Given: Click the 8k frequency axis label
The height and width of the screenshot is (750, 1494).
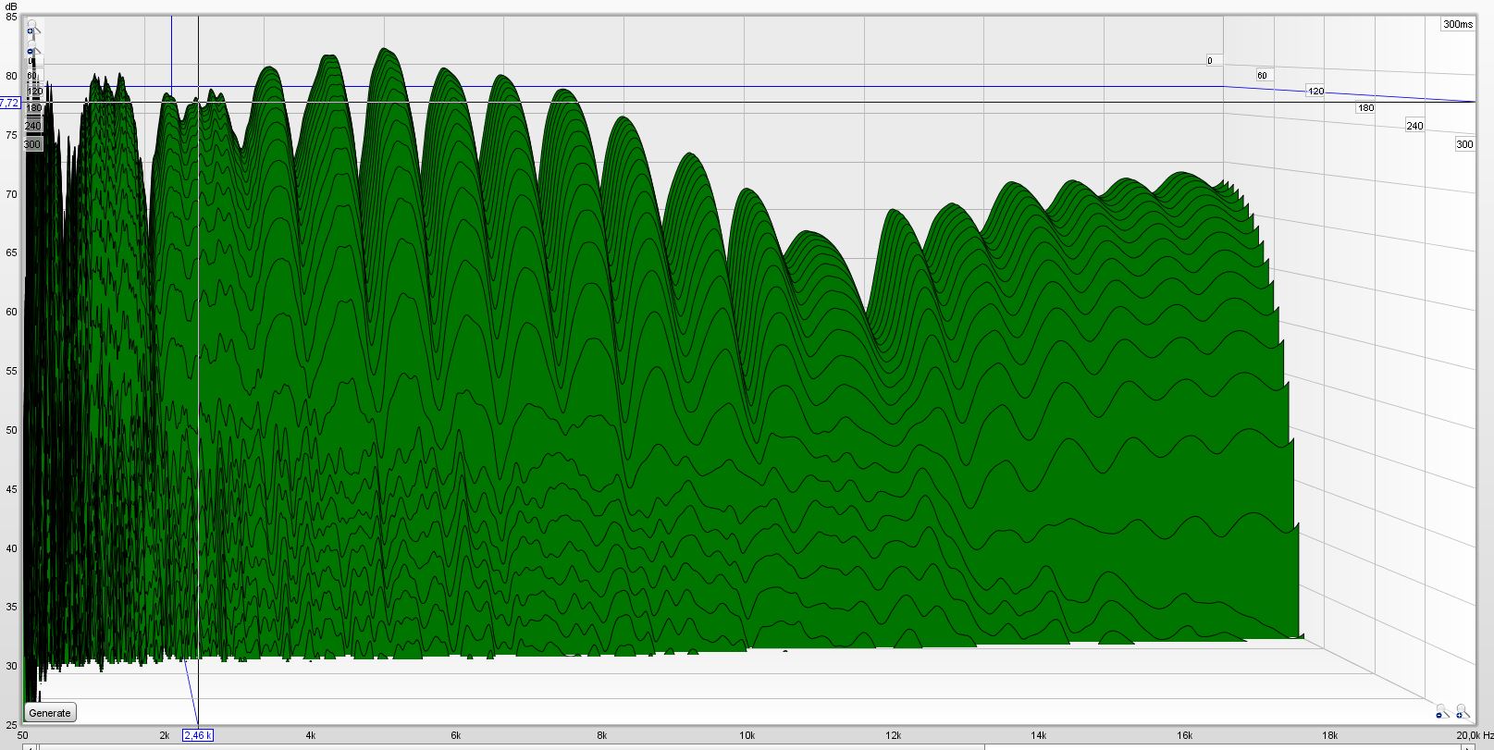Looking at the screenshot, I should click(601, 736).
